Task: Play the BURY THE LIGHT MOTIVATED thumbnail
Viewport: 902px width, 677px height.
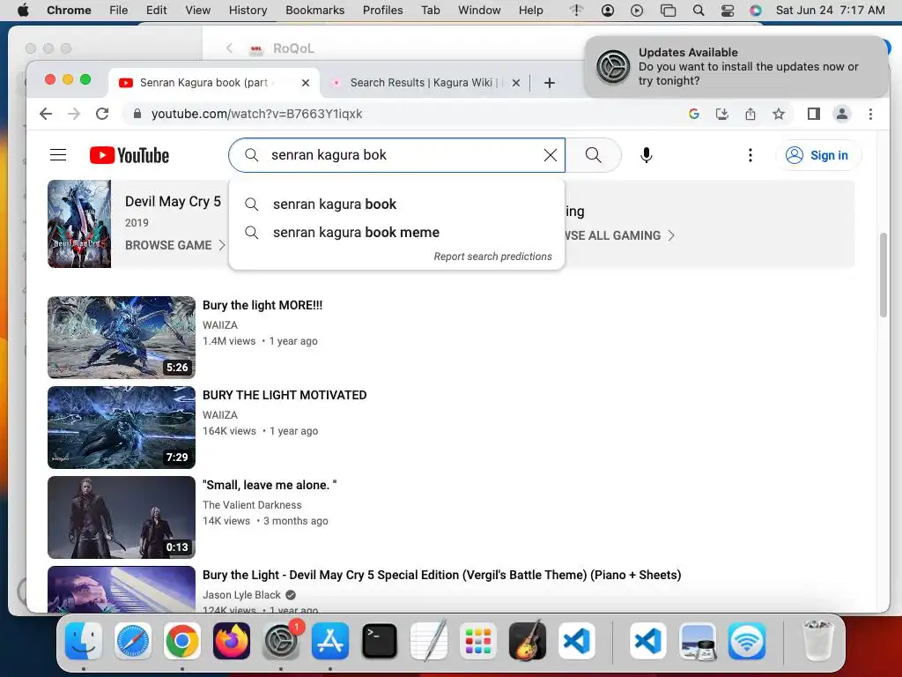Action: point(122,428)
